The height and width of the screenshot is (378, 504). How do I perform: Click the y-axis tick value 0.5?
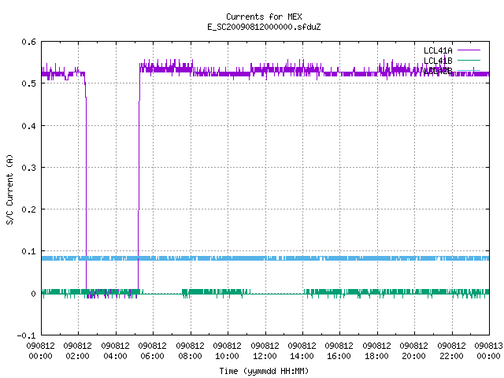pyautogui.click(x=28, y=83)
